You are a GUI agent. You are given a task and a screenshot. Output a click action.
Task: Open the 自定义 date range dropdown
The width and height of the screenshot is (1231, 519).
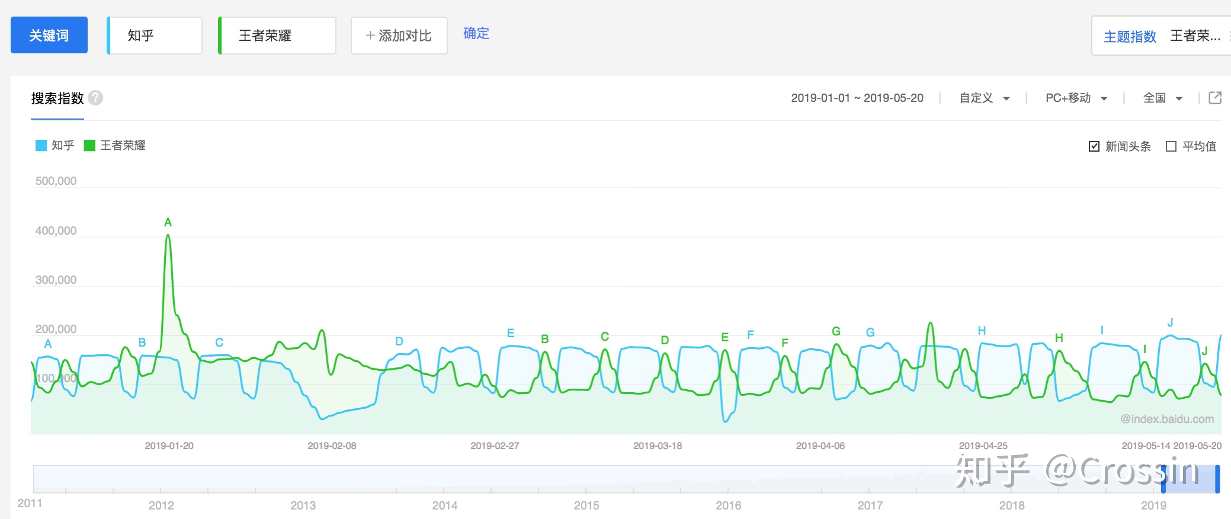[984, 98]
